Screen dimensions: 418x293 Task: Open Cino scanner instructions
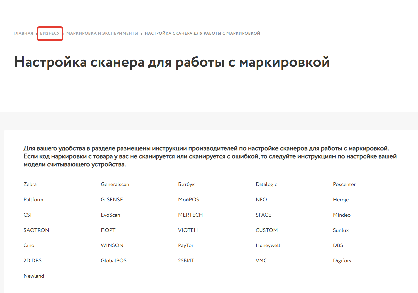tap(29, 245)
